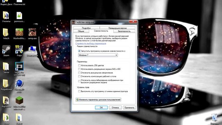Switch to the Безопасность tab
Viewport: 222px width, 125px height.
click(124, 31)
